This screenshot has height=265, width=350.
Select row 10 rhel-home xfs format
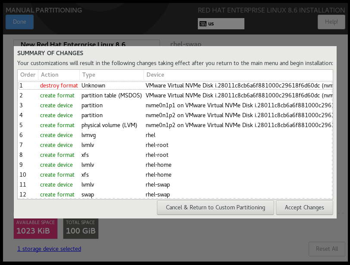pyautogui.click(x=175, y=175)
